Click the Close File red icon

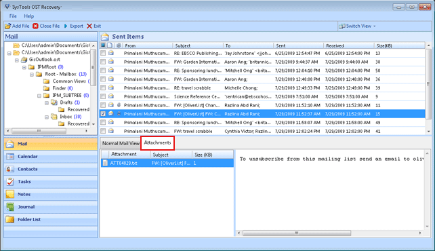[x=35, y=26]
